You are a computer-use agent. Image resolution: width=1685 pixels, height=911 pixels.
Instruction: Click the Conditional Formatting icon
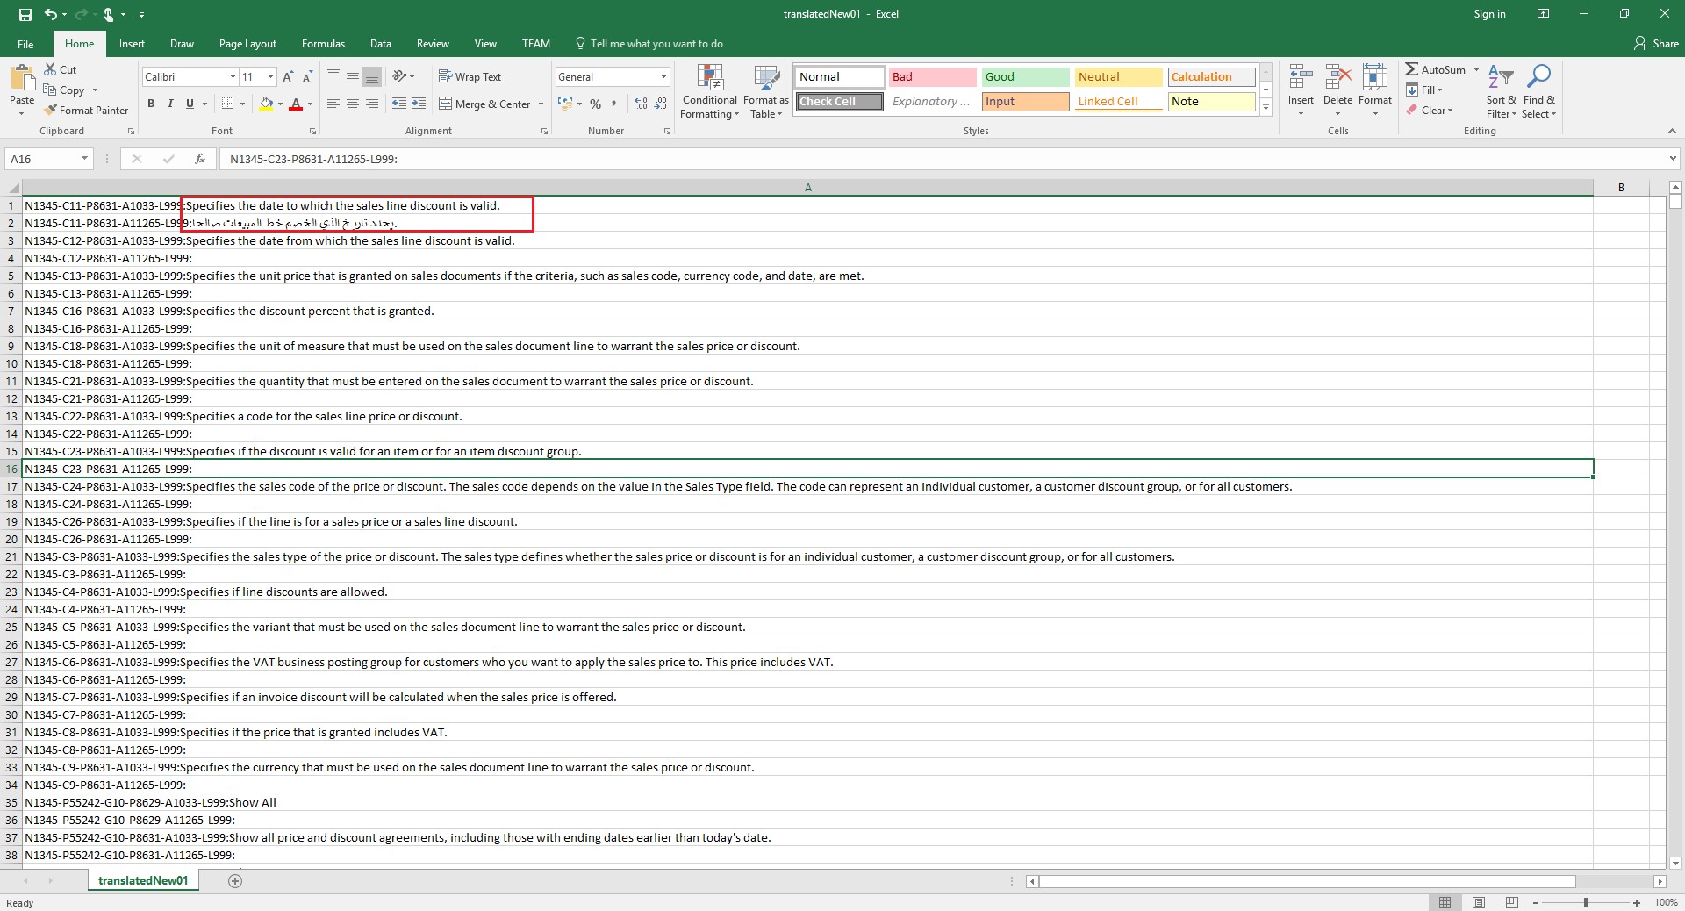pyautogui.click(x=709, y=91)
